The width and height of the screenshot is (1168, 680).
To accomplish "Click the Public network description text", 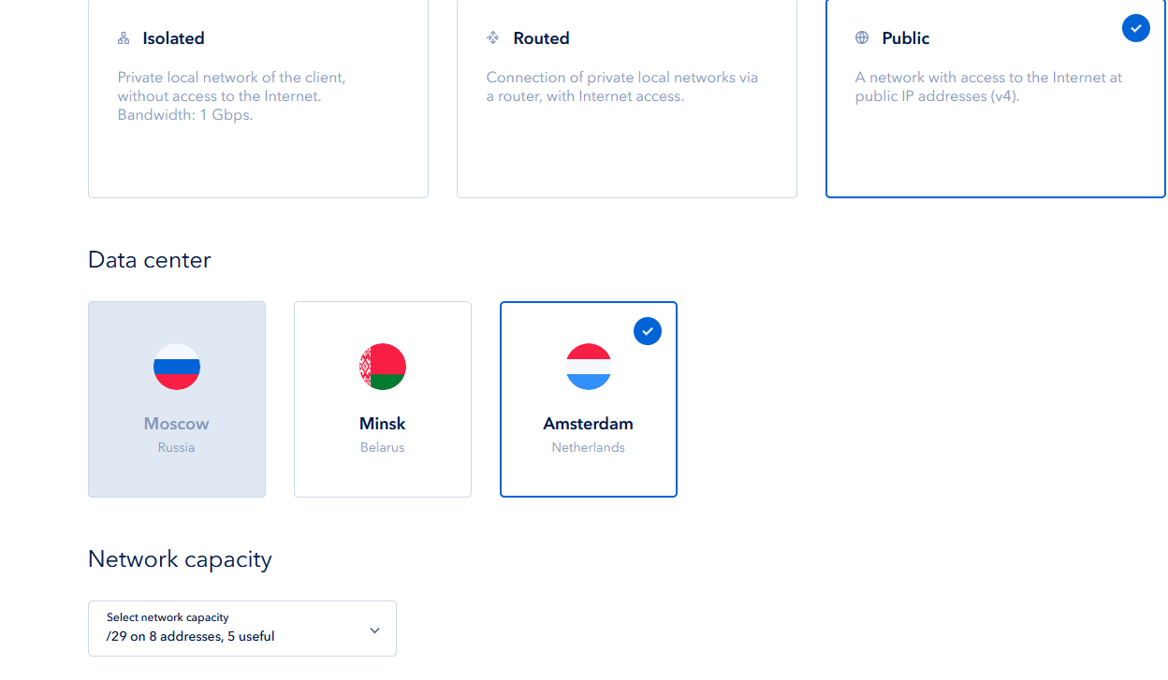I will pos(988,87).
